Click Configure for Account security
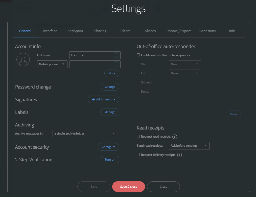This screenshot has width=256, height=197. click(108, 147)
